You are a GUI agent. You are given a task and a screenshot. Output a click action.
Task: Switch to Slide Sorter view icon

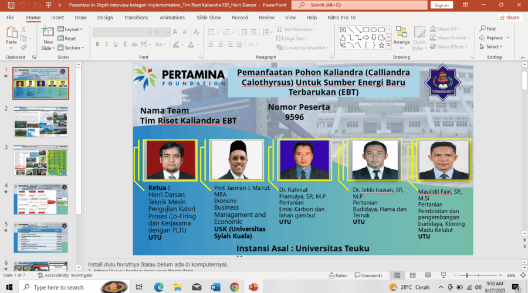click(412, 275)
